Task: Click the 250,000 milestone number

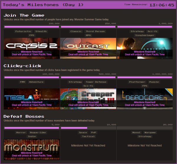Action: coord(110,23)
